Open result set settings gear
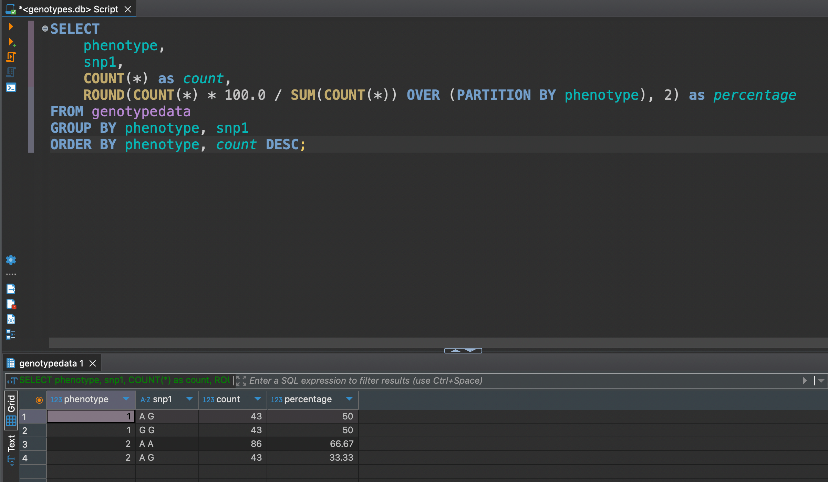 pos(11,260)
